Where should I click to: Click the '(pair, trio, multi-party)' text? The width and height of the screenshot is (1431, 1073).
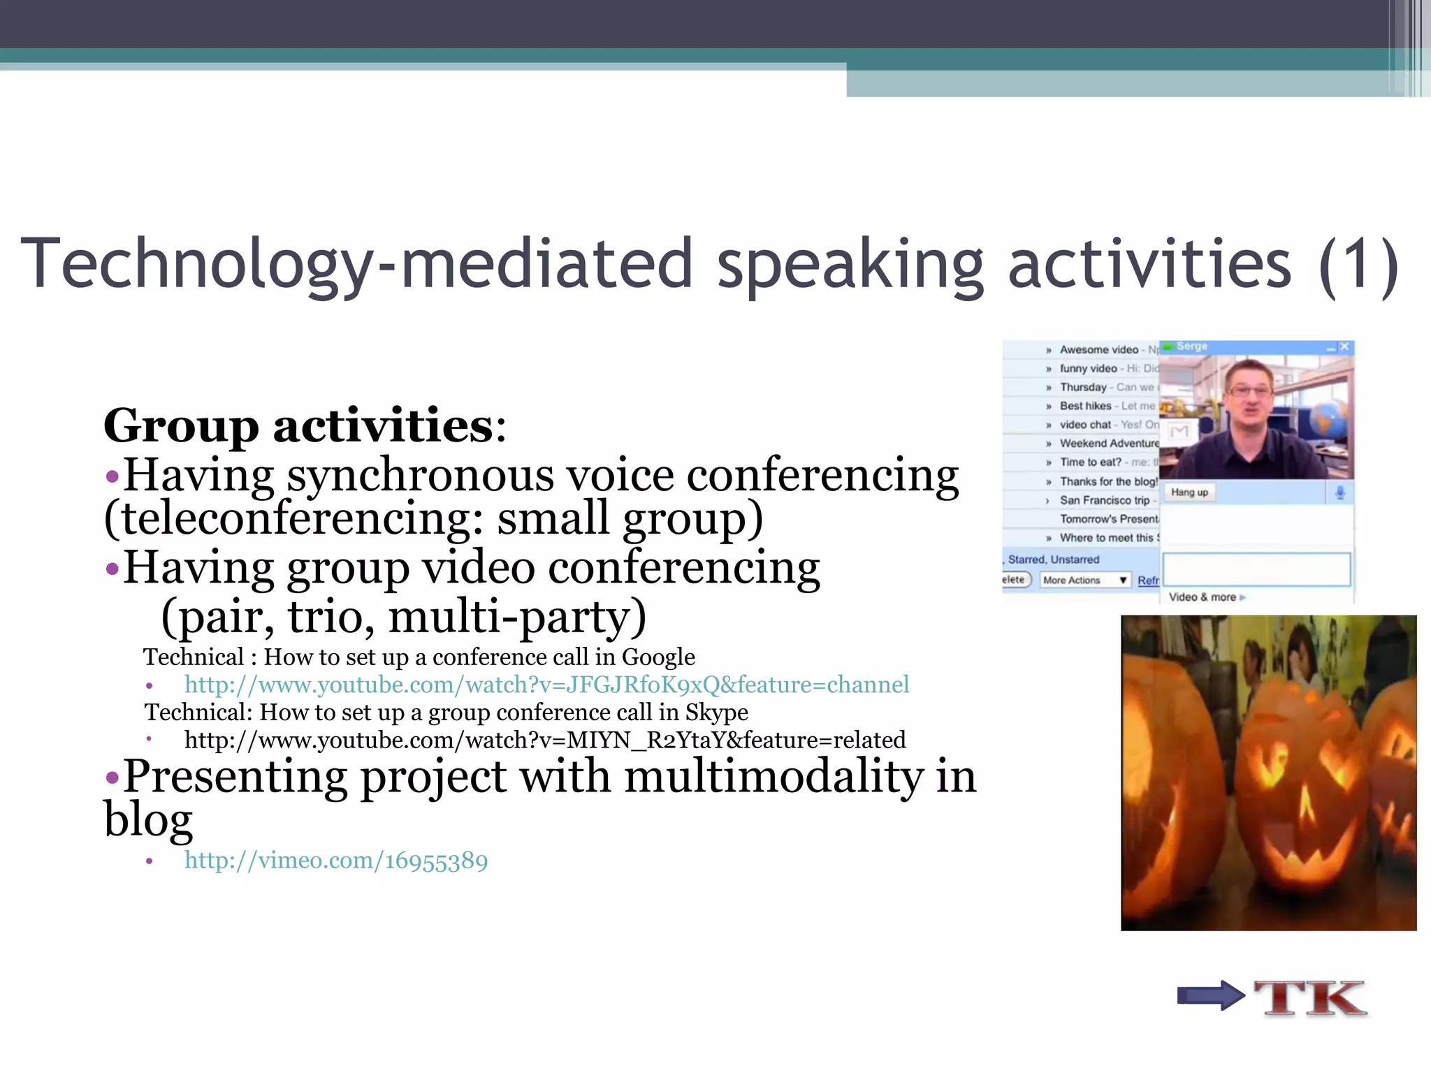[404, 616]
